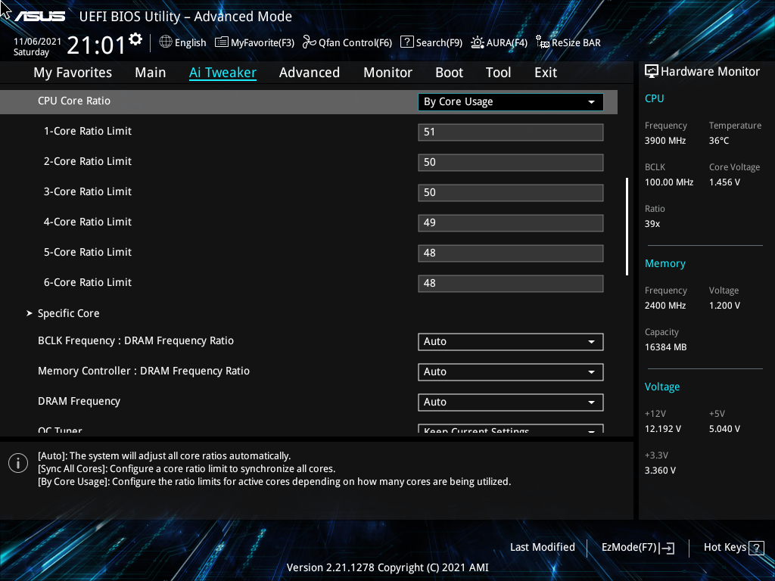Open Memory Controller : DRAM Frequency Ratio dropdown
775x581 pixels.
click(x=511, y=372)
